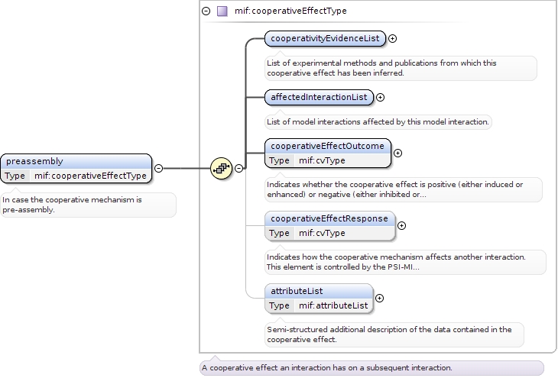Collapse the preassembly element children

tap(158, 168)
